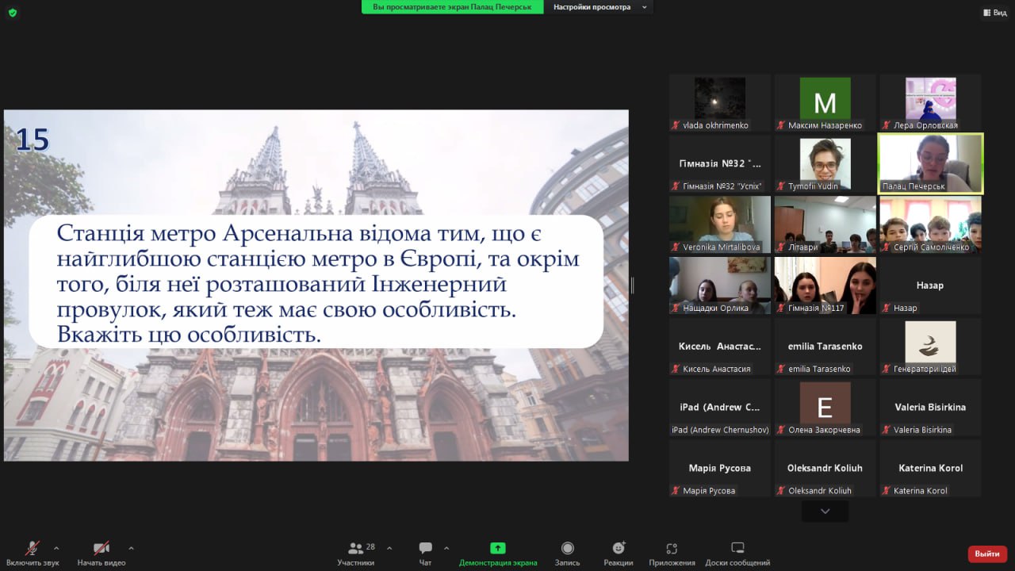Image resolution: width=1015 pixels, height=571 pixels.
Task: Expand chat options arrow beside Чат
Action: (446, 548)
